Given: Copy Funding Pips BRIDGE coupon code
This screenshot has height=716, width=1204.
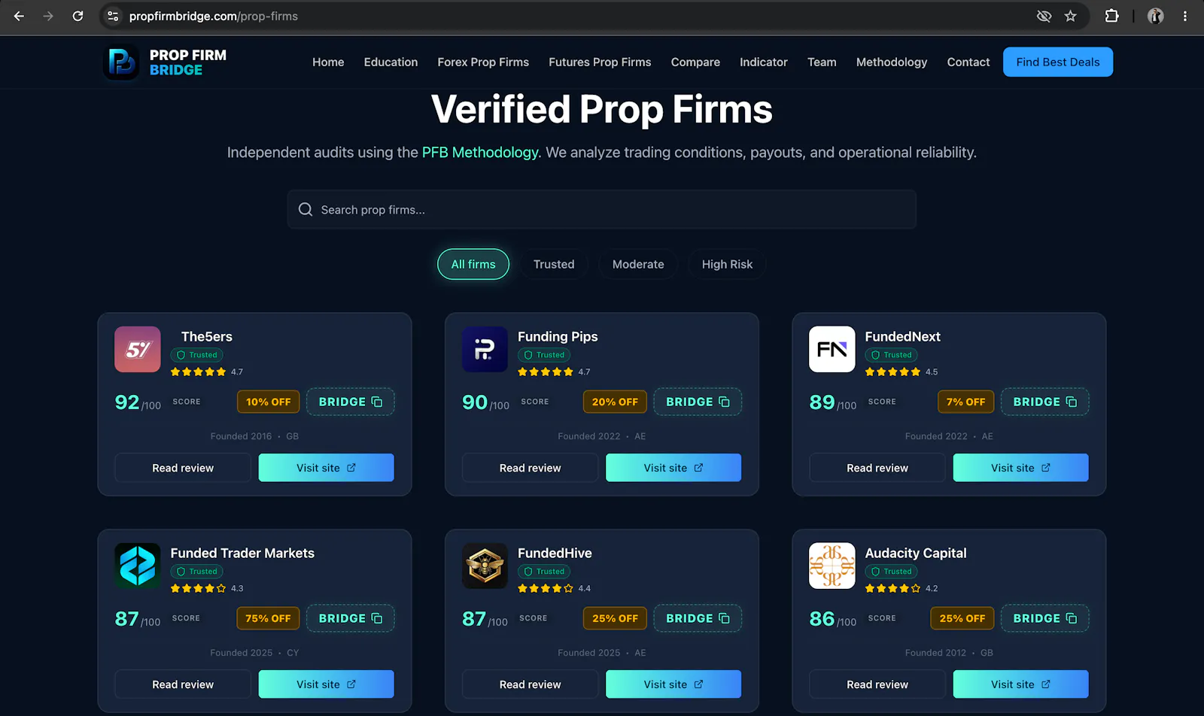Looking at the screenshot, I should tap(698, 402).
